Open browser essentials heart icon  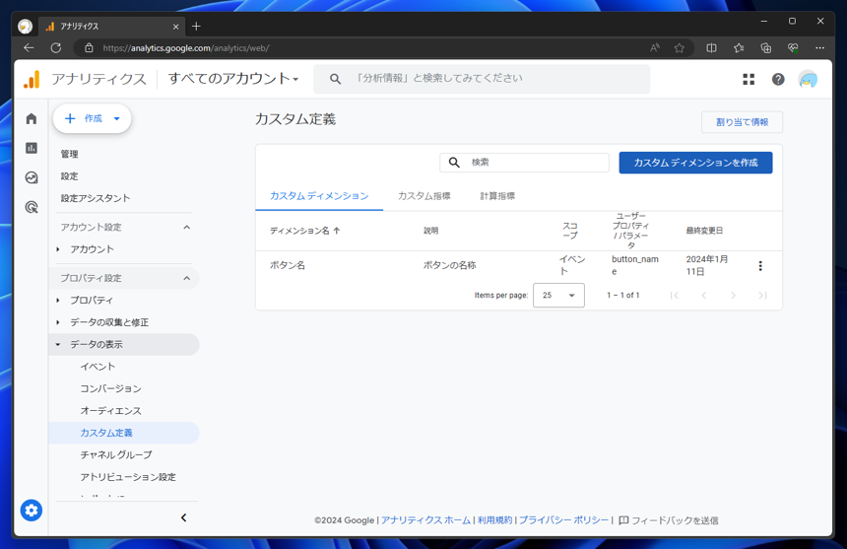point(793,48)
